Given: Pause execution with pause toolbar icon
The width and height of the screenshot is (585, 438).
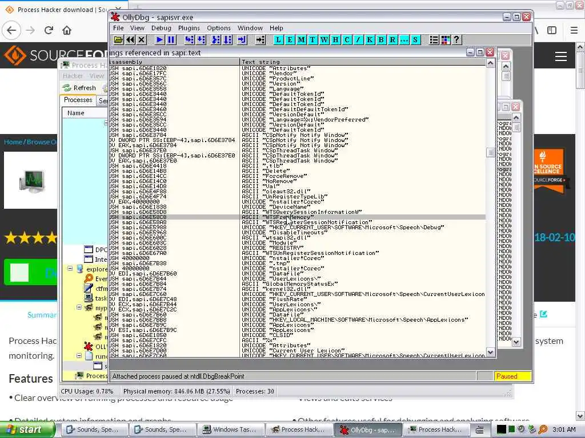Looking at the screenshot, I should 171,40.
